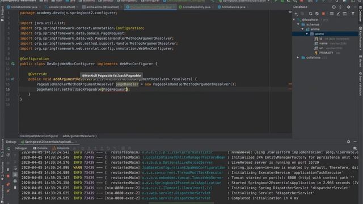Toggle scroll to end in console
363x204 pixels.
[15, 175]
